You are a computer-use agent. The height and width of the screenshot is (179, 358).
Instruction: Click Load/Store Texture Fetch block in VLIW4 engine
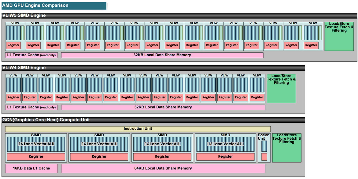pos(281,89)
